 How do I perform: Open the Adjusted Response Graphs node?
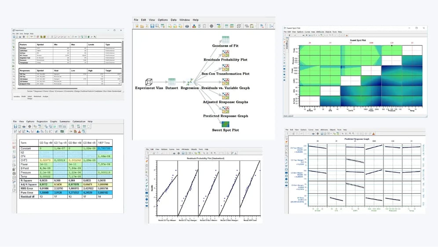pos(225,96)
